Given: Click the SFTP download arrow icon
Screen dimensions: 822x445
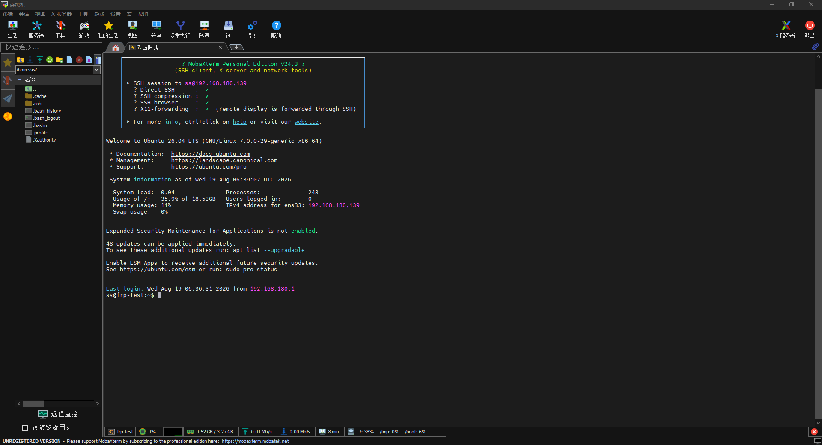Looking at the screenshot, I should coord(30,60).
